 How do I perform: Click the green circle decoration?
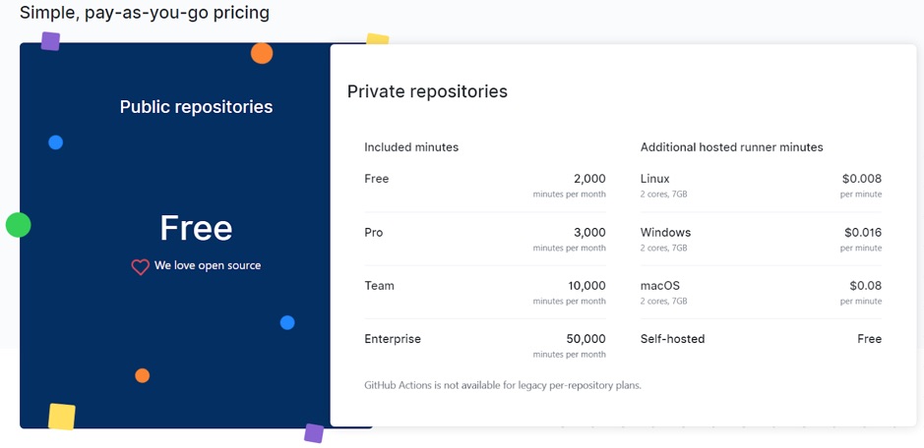19,225
